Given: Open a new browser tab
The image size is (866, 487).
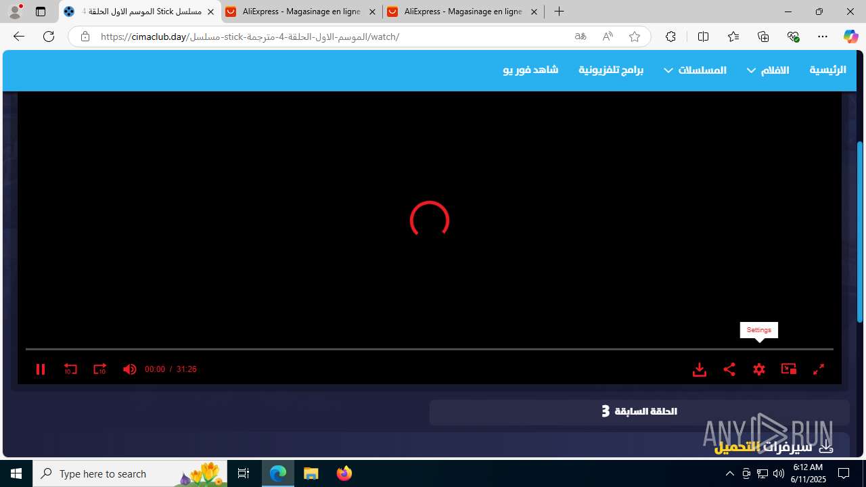Looking at the screenshot, I should coord(559,11).
